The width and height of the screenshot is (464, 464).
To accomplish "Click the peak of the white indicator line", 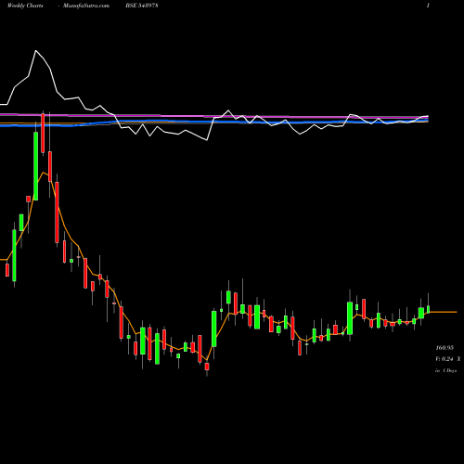I will coord(36,50).
